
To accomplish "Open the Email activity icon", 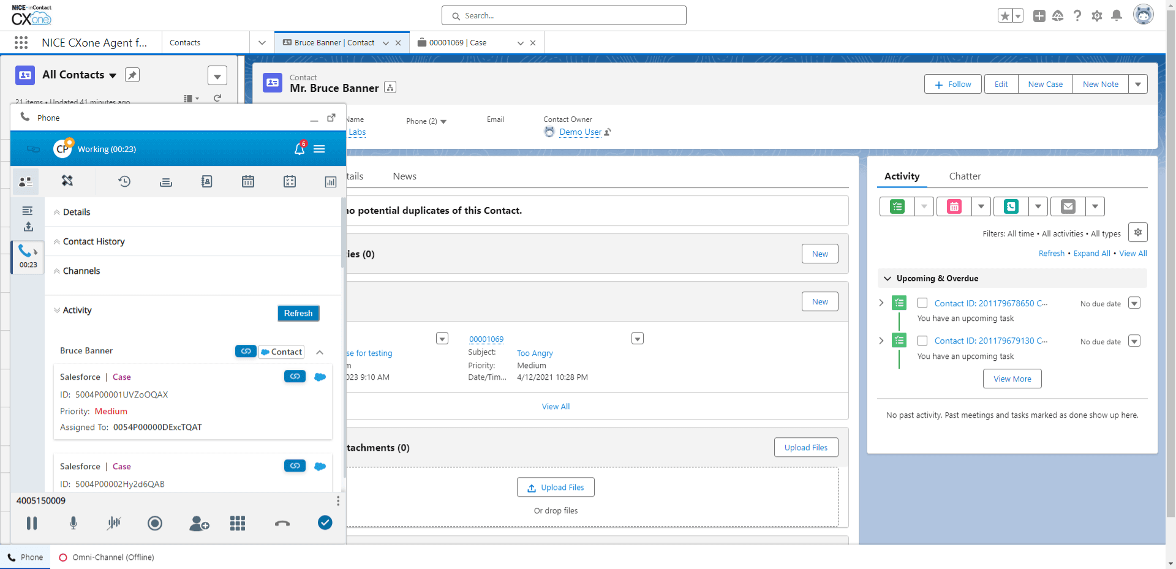I will (1068, 206).
